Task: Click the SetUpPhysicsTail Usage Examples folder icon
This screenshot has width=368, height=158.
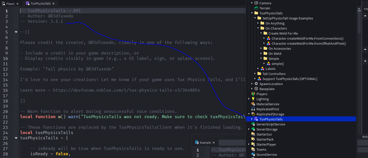Action: click(x=259, y=18)
